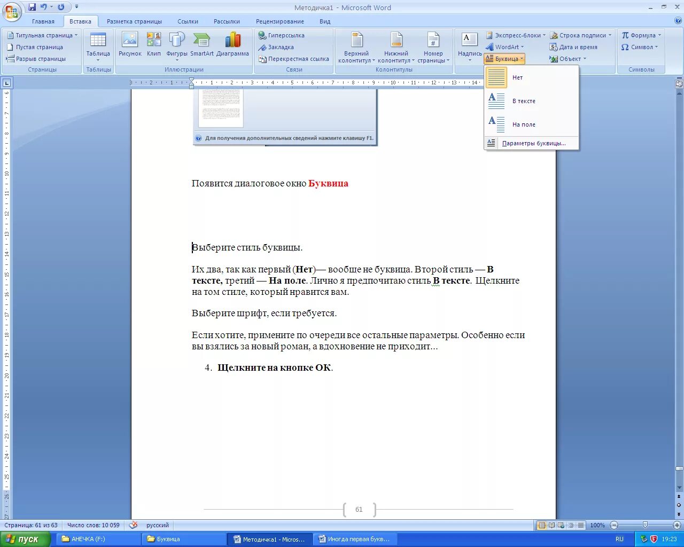Open the round Office button menu
This screenshot has height=547, width=684.
pos(11,11)
